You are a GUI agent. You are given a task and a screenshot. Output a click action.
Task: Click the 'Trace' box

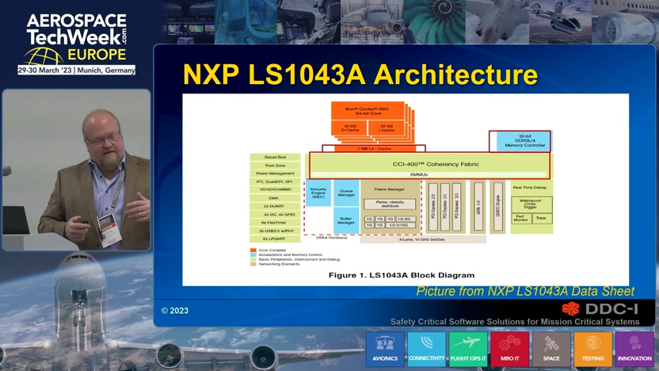542,218
